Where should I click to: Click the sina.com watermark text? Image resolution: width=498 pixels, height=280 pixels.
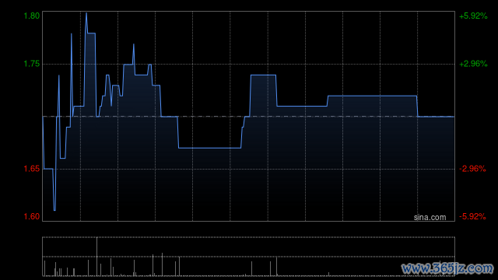click(x=430, y=218)
